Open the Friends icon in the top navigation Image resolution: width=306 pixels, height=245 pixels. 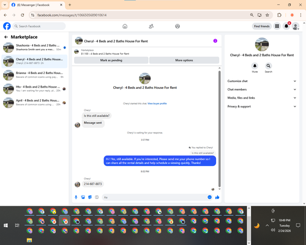coord(151,26)
